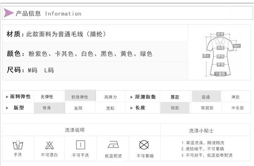Click the low-temperature iron symbol

pos(113,144)
